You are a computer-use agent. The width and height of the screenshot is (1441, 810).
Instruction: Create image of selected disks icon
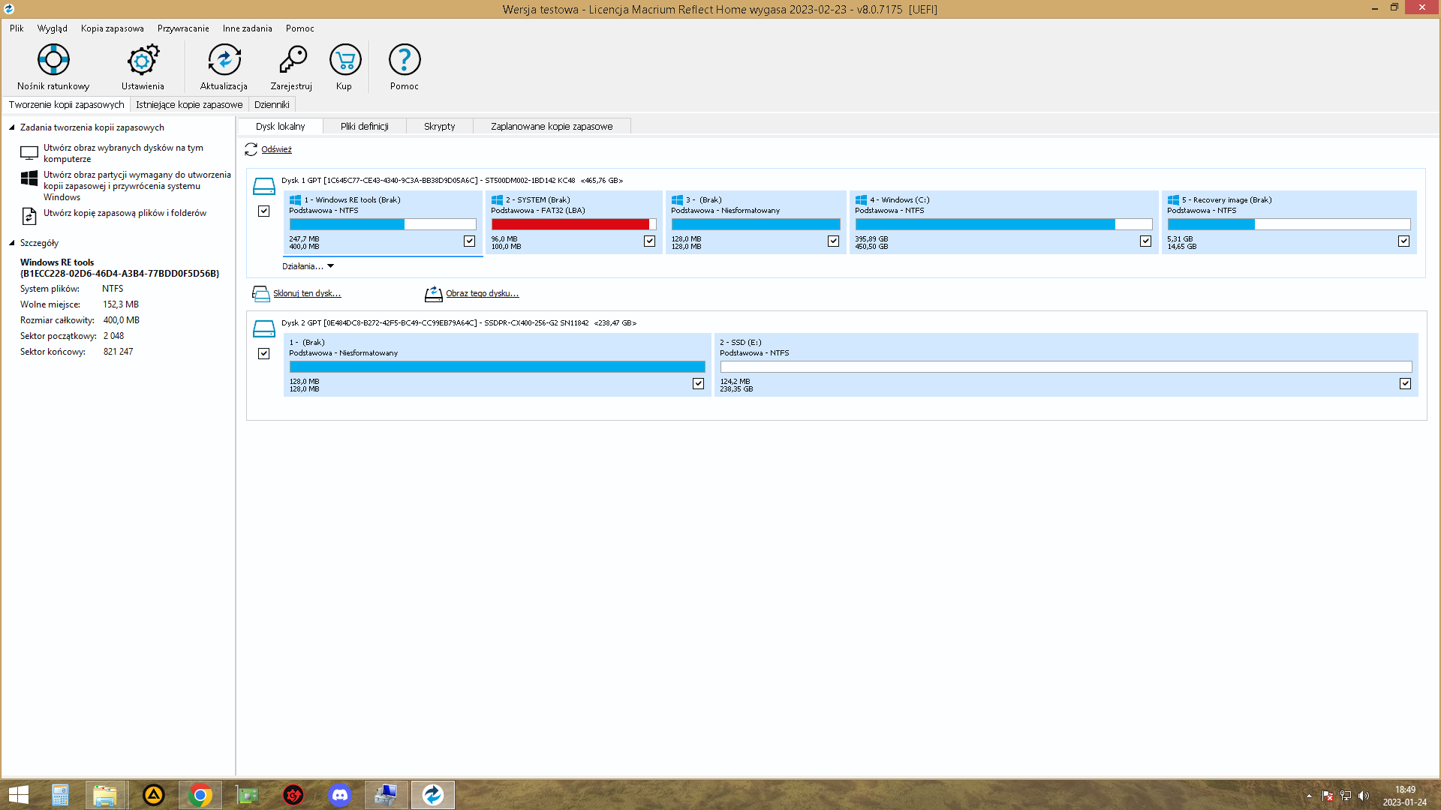[x=29, y=152]
